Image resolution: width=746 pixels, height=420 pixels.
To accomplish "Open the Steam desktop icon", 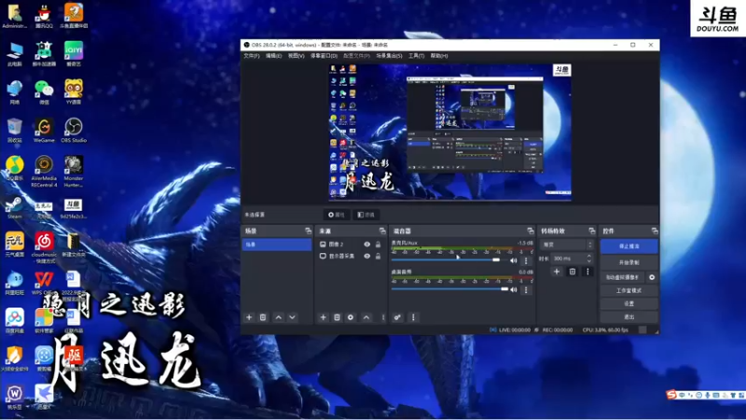I will point(14,207).
